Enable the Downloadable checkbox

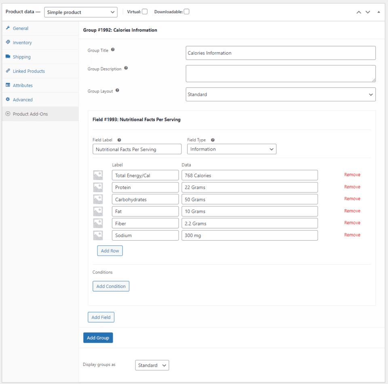186,12
